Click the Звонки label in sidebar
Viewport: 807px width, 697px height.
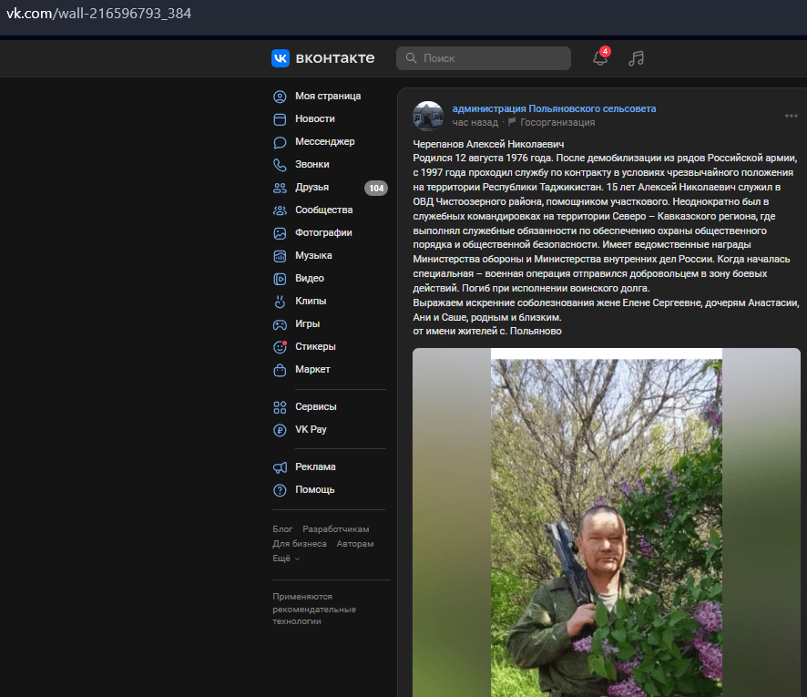point(312,164)
